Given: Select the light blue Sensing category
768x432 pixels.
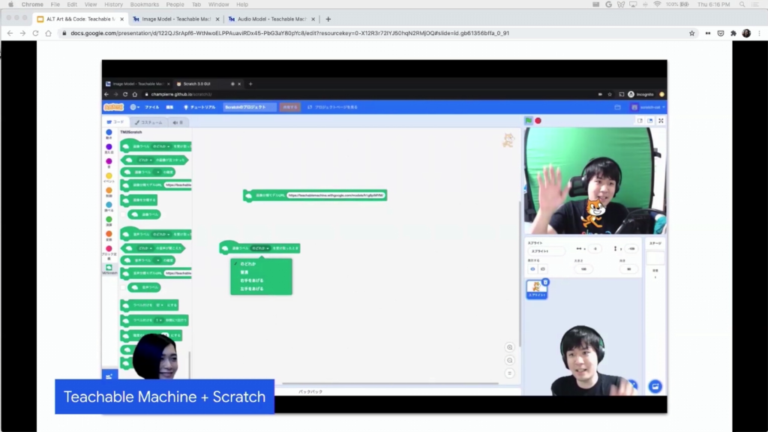Looking at the screenshot, I should (109, 207).
